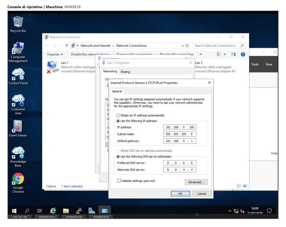Open View menu in the background window

pyautogui.click(x=269, y=64)
